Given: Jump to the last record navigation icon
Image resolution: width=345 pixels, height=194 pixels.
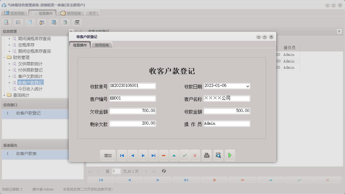Looking at the screenshot, I should pos(153,155).
